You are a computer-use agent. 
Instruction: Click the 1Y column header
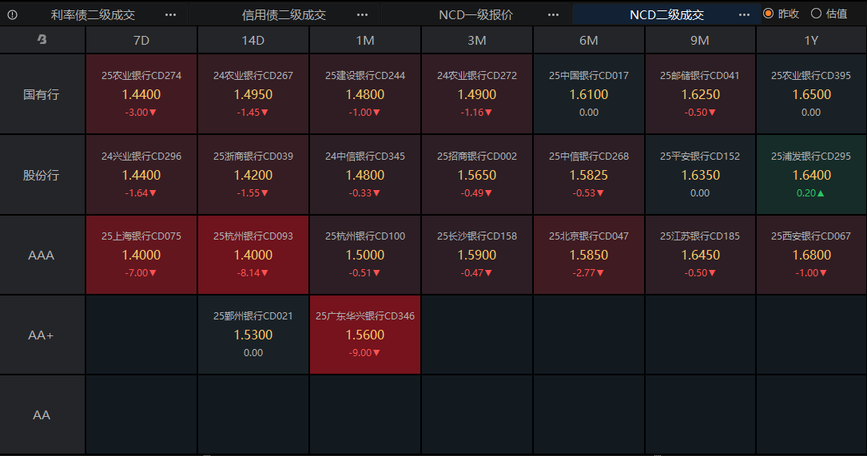tap(811, 40)
